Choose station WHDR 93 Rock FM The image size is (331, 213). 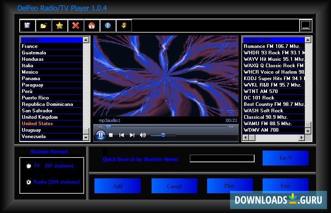[273, 53]
